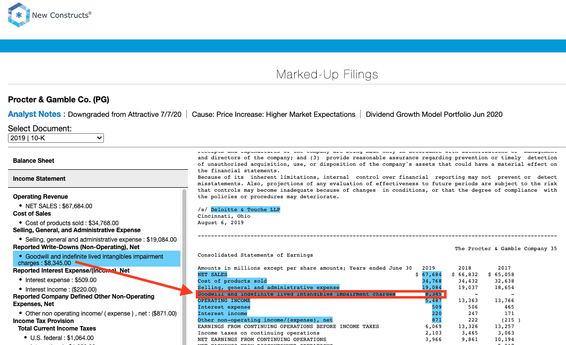Click the left panel vertical scrollbar
566x345 pixels.
[184, 267]
